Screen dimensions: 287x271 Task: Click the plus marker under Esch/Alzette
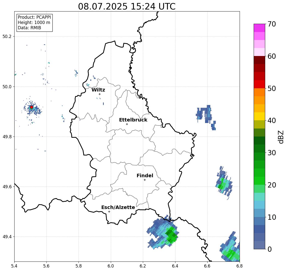click(109, 212)
